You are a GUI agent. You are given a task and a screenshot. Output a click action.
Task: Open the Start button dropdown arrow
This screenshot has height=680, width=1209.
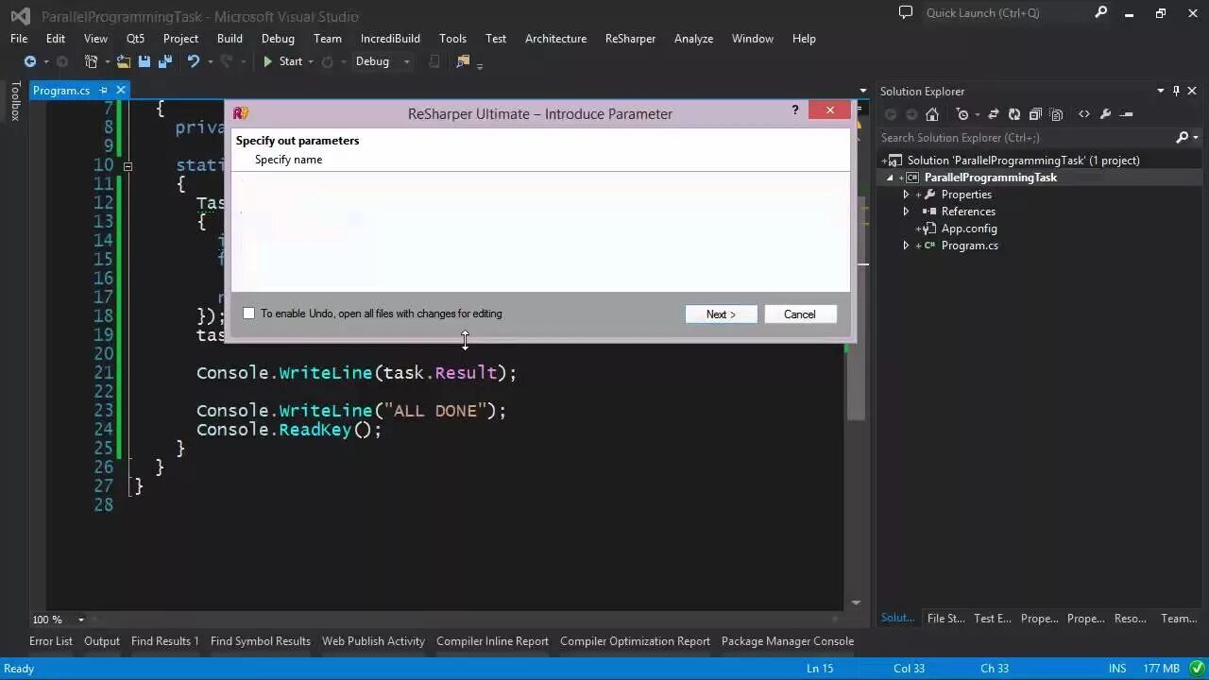pos(310,62)
